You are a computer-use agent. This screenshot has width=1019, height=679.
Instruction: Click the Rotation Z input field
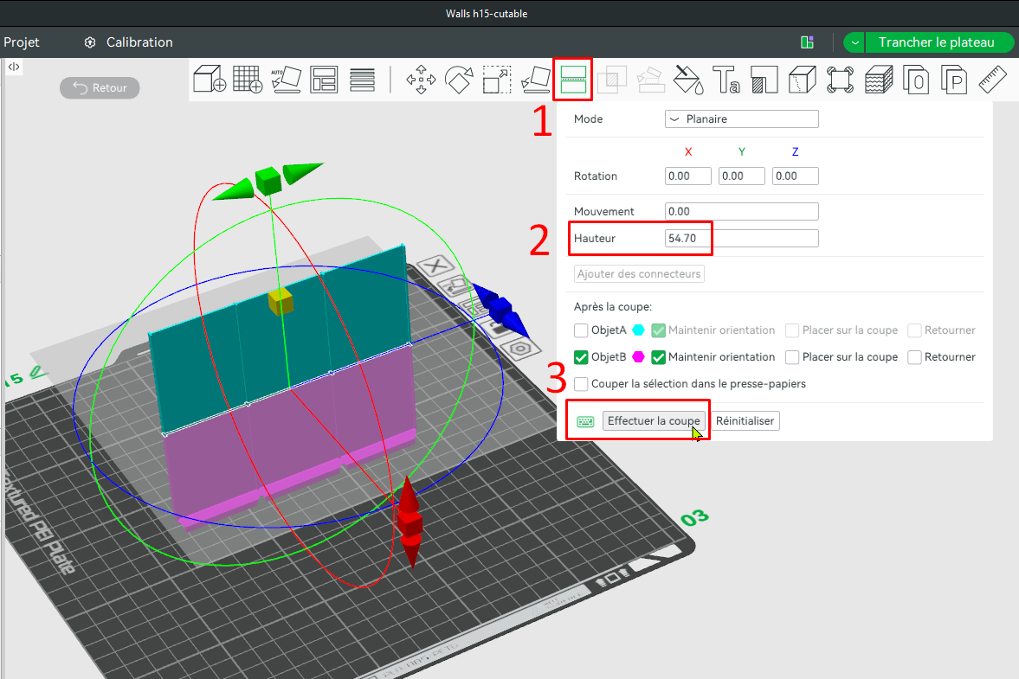pyautogui.click(x=796, y=176)
